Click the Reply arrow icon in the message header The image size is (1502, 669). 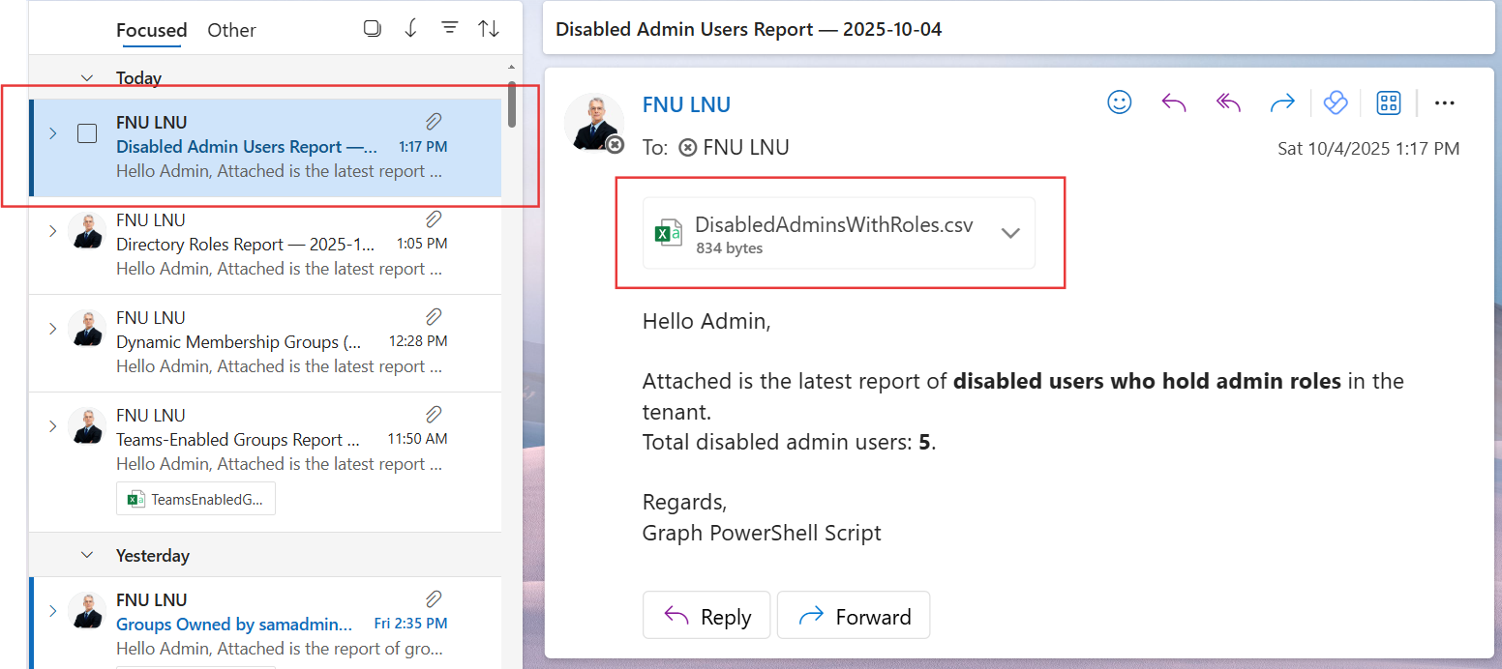coord(1174,102)
